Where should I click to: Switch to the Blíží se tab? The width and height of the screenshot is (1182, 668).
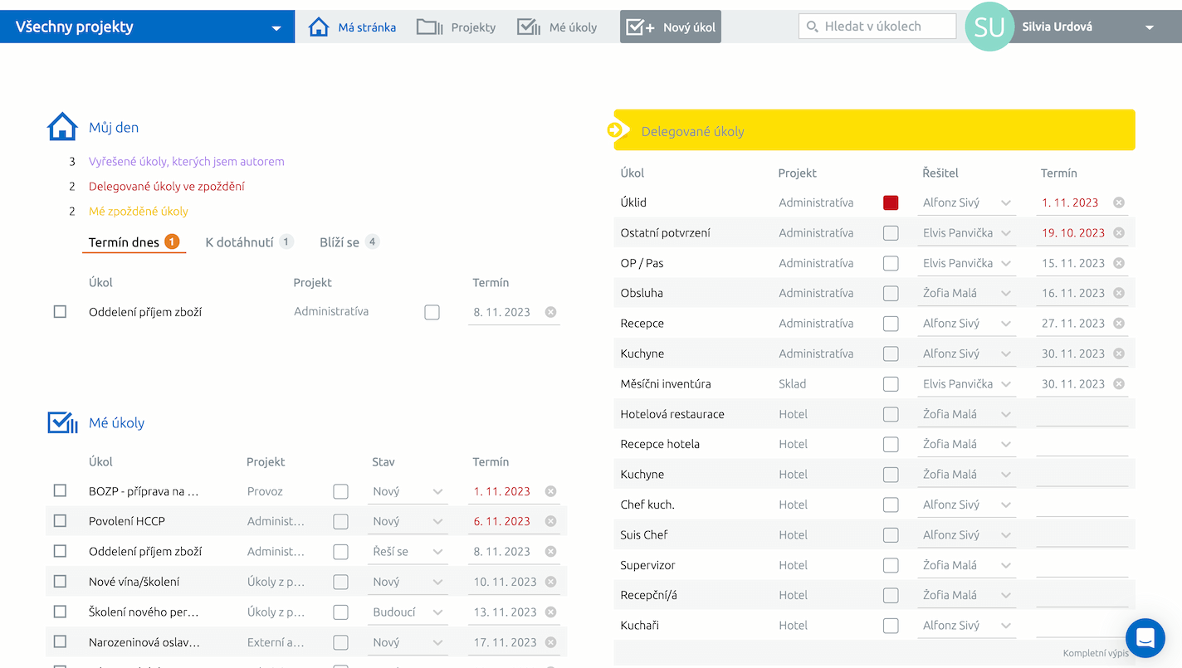click(x=349, y=242)
